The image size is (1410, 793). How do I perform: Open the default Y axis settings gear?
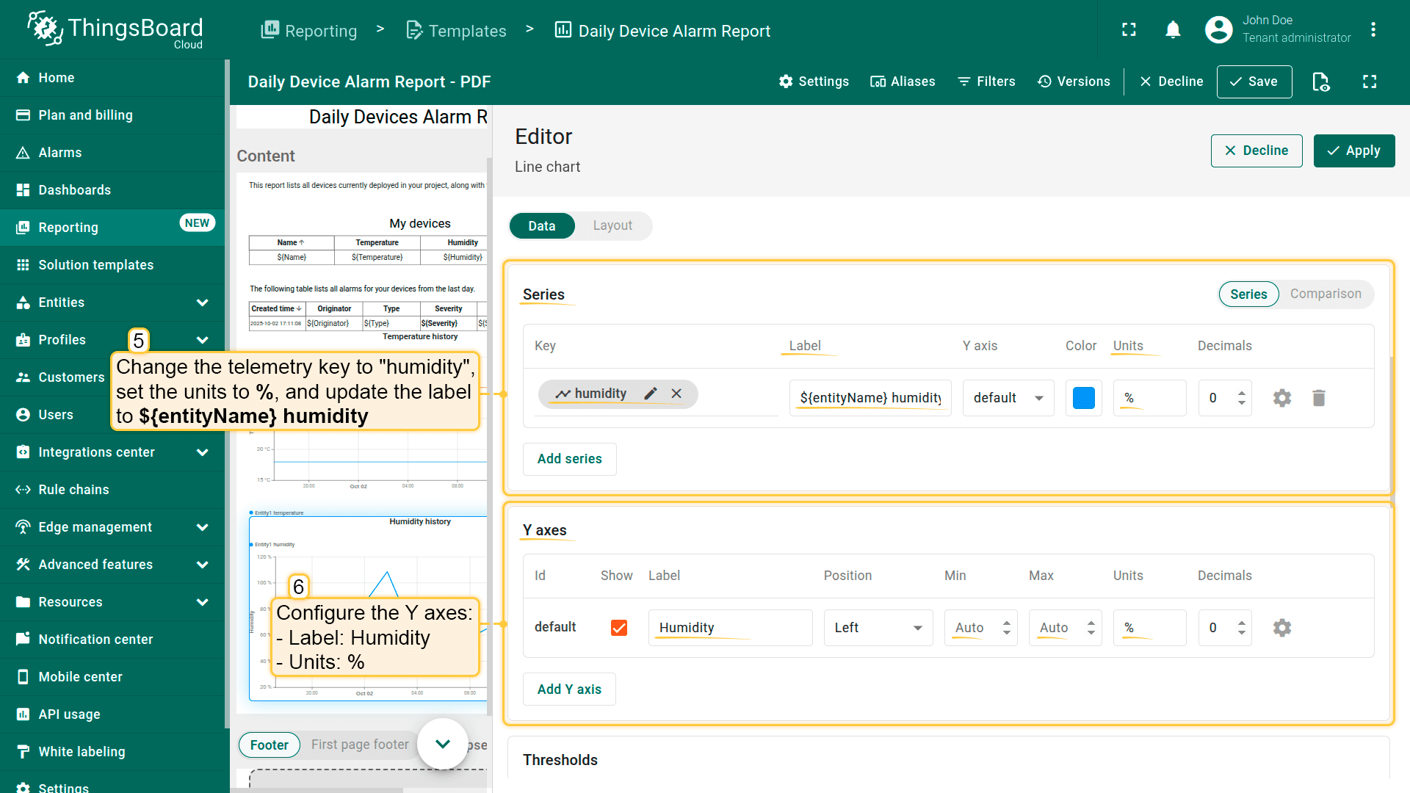[x=1281, y=628]
